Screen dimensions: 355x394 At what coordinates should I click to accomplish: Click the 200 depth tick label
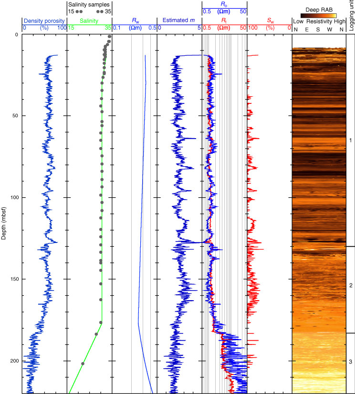point(12,361)
